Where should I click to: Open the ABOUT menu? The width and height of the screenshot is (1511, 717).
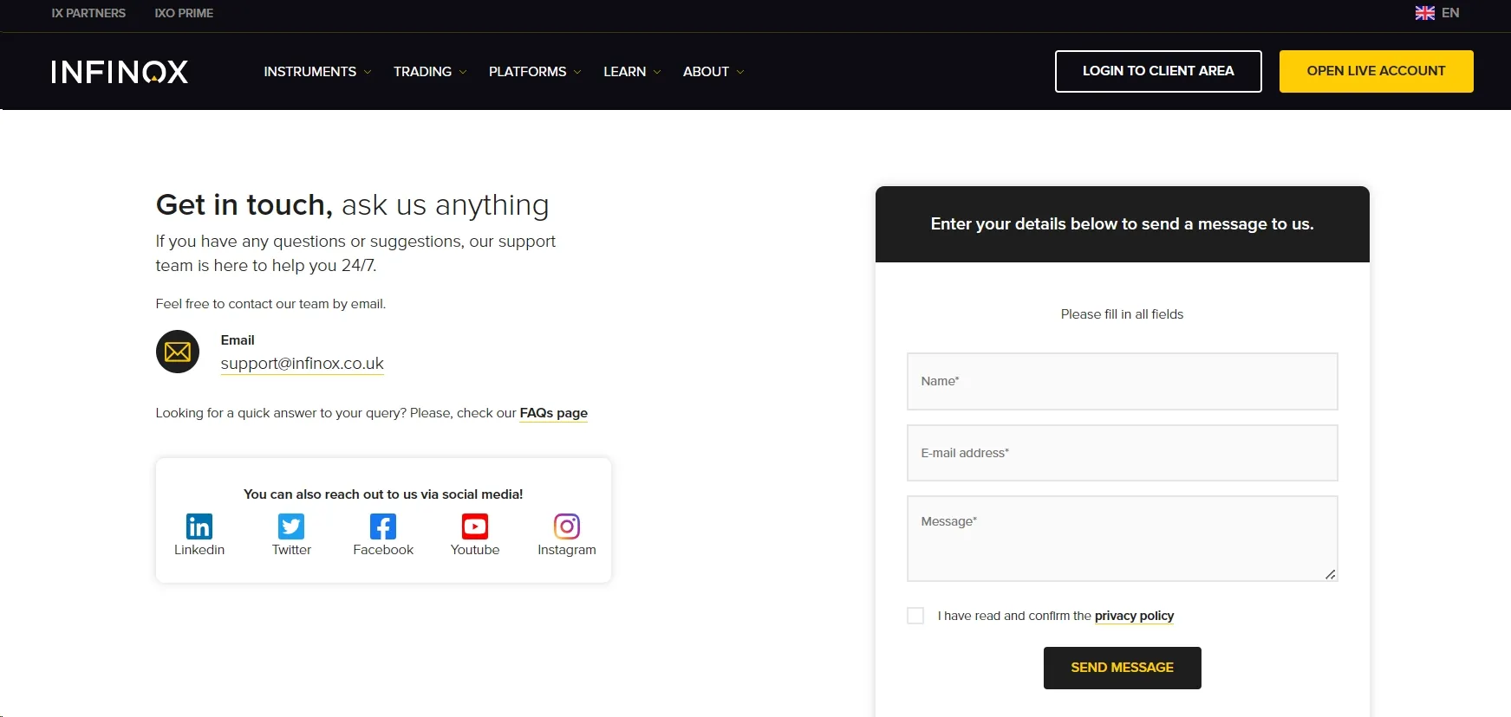(x=706, y=72)
